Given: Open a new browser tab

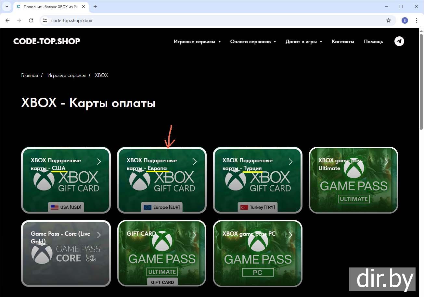Looking at the screenshot, I should coord(95,6).
